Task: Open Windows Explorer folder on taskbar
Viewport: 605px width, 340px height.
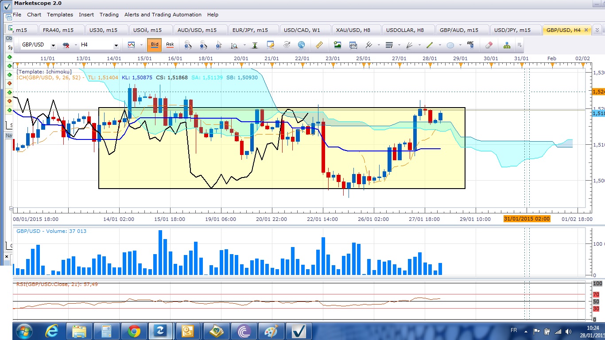Action: (x=80, y=331)
